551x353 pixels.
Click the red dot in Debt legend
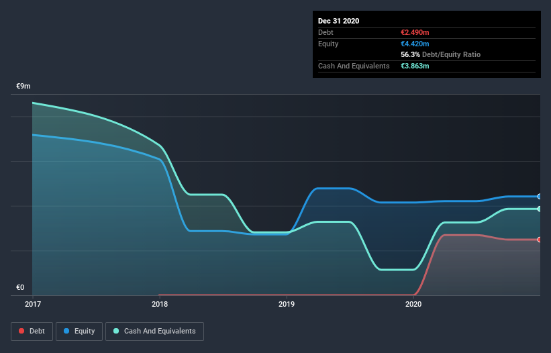click(21, 331)
